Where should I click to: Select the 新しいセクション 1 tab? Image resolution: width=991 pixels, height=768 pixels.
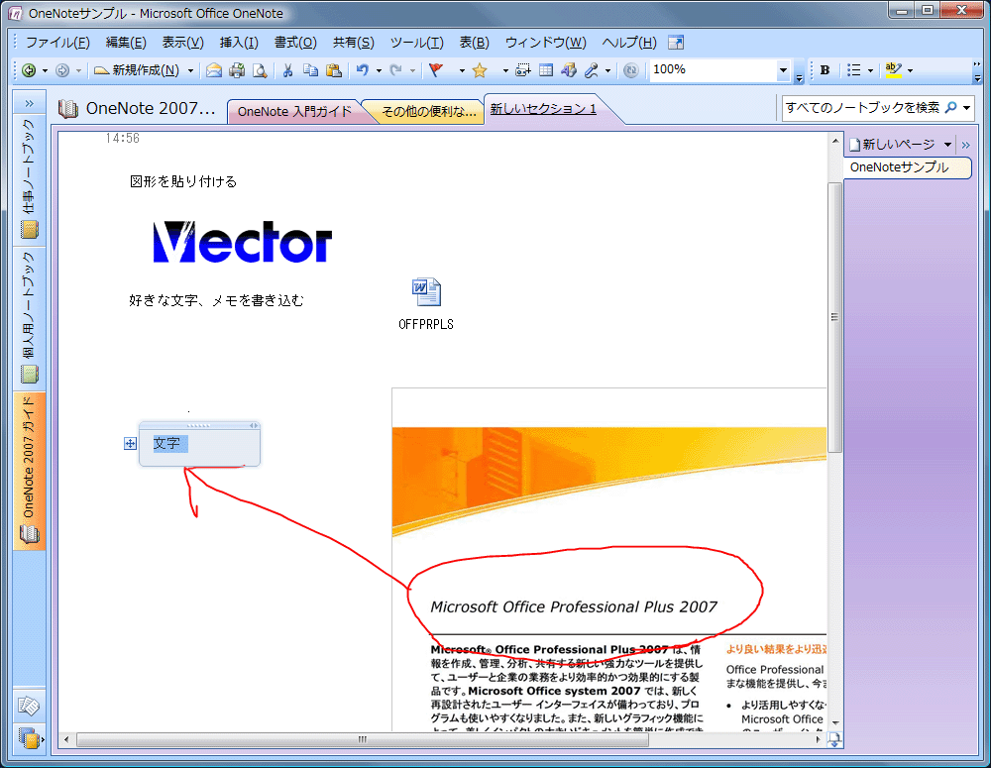click(543, 109)
